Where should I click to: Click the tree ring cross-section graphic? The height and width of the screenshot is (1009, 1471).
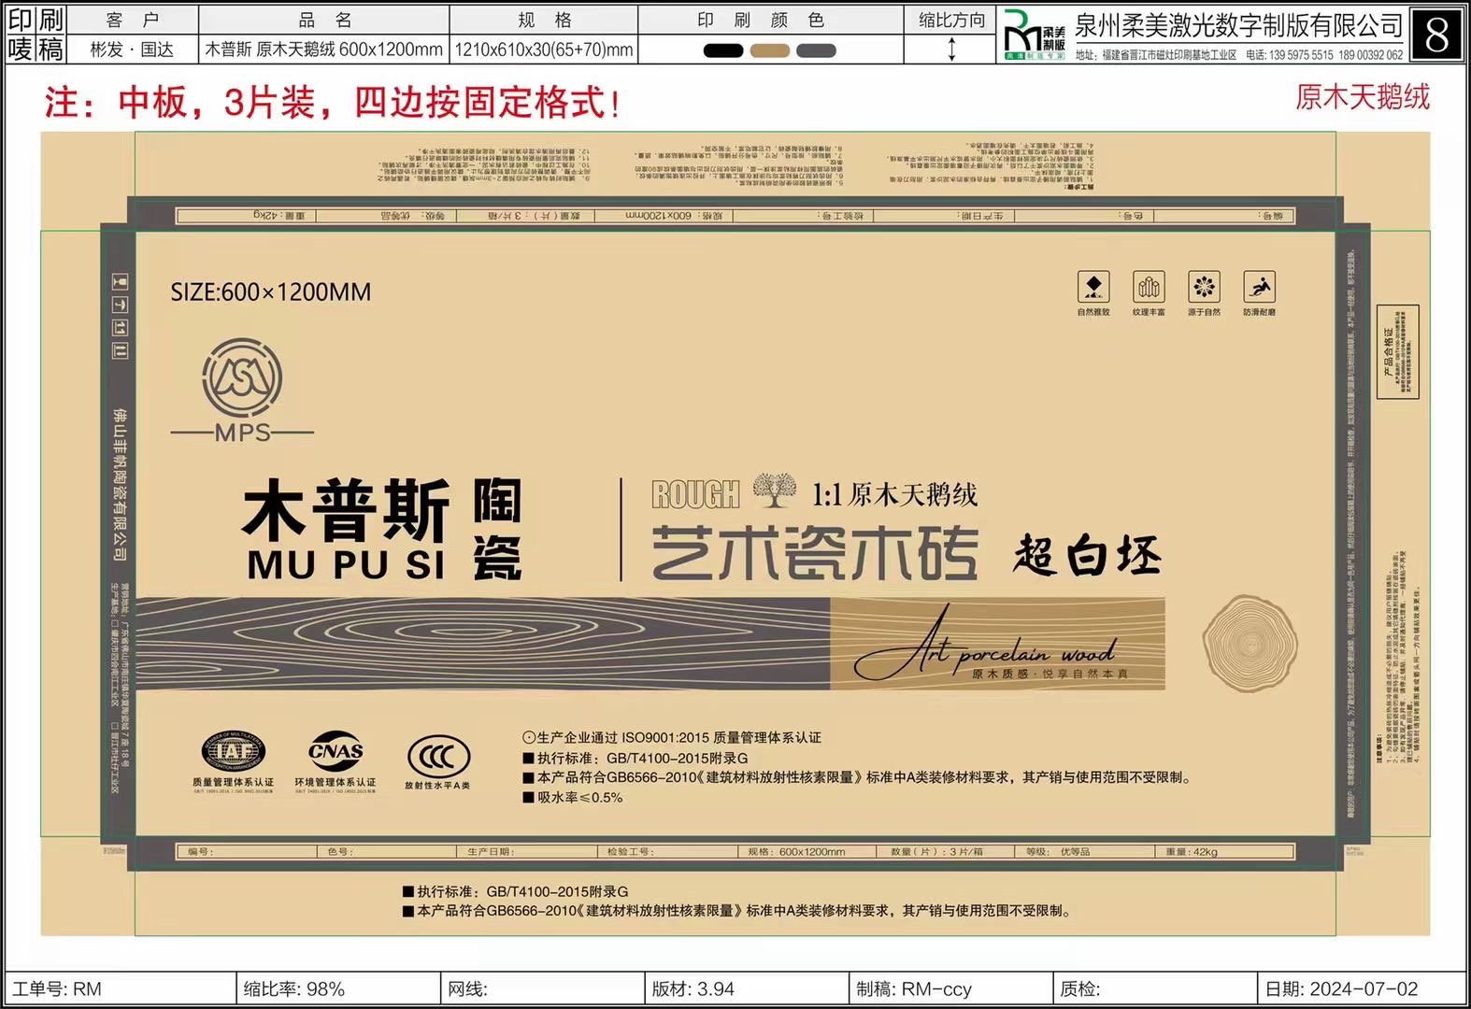click(1250, 644)
